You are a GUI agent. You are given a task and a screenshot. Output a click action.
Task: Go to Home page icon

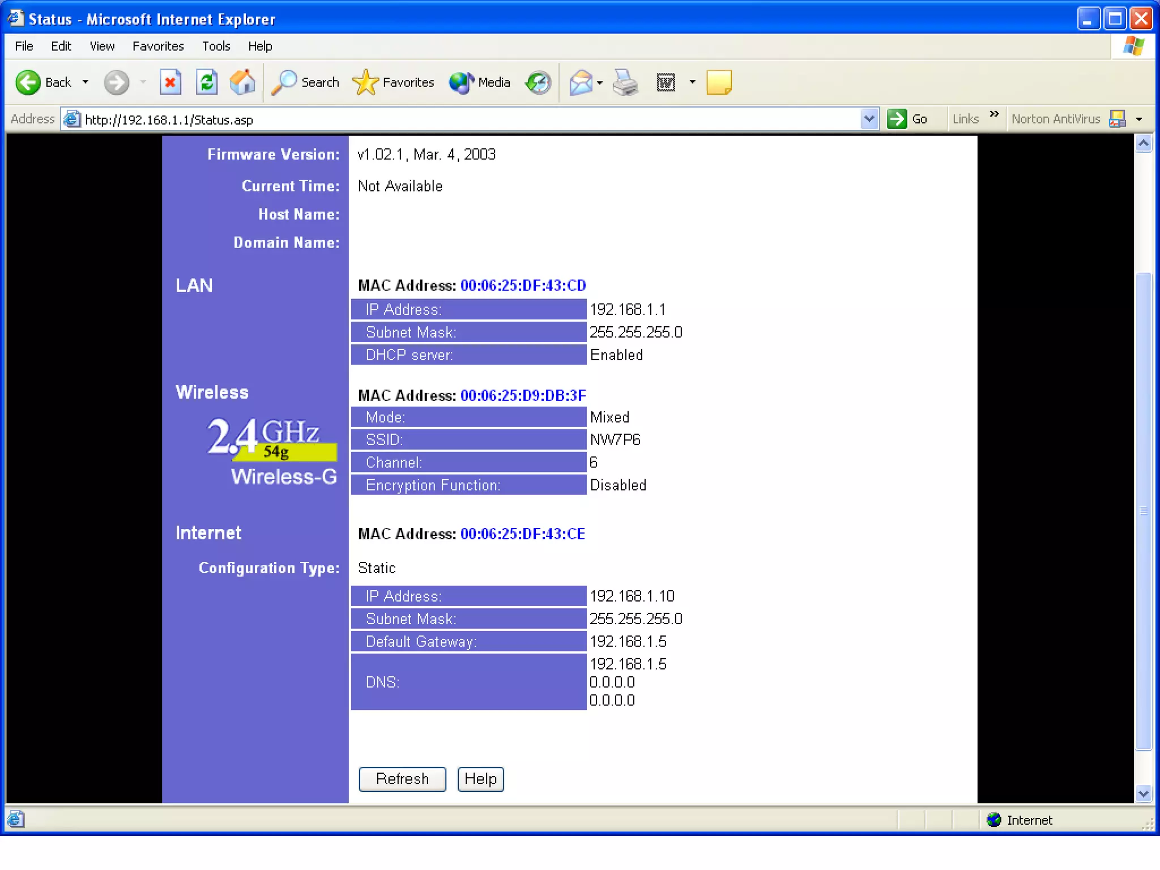pyautogui.click(x=242, y=83)
